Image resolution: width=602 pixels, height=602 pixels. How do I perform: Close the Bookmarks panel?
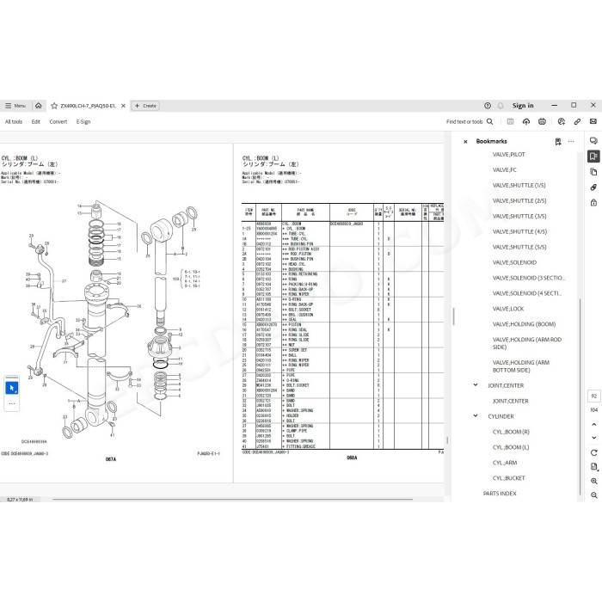(465, 142)
